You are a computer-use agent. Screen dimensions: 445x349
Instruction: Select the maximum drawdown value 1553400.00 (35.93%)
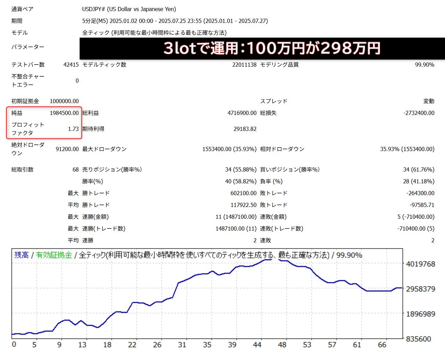[229, 149]
